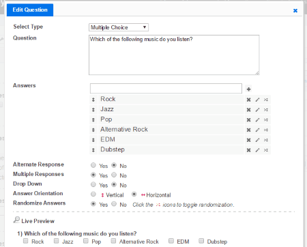Click the Edit Question tab

(x=30, y=10)
